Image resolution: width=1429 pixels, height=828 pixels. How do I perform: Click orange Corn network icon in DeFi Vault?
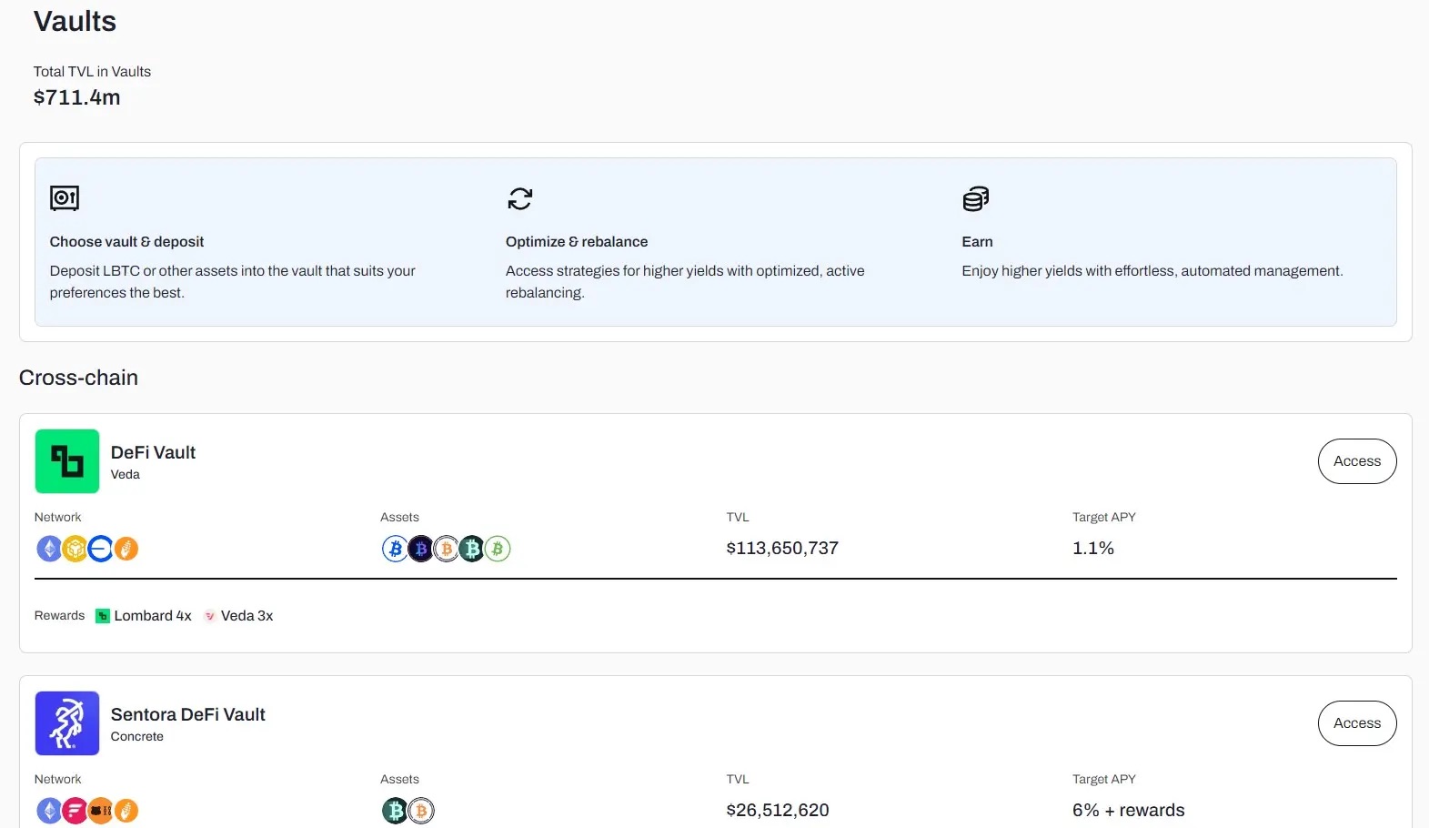pyautogui.click(x=126, y=549)
